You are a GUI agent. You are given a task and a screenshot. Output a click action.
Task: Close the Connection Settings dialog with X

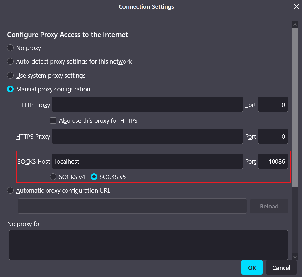click(x=296, y=6)
